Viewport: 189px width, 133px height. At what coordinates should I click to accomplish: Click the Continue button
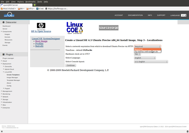(71, 65)
